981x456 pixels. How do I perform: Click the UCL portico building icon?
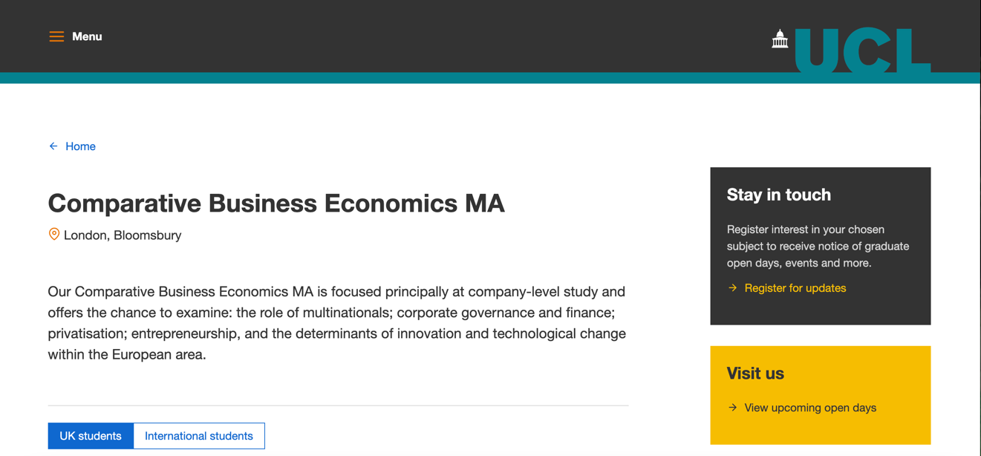click(780, 39)
